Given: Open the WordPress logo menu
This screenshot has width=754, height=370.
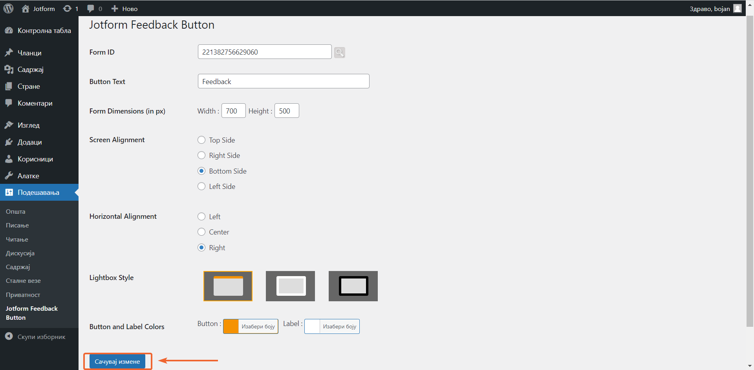Looking at the screenshot, I should [8, 8].
